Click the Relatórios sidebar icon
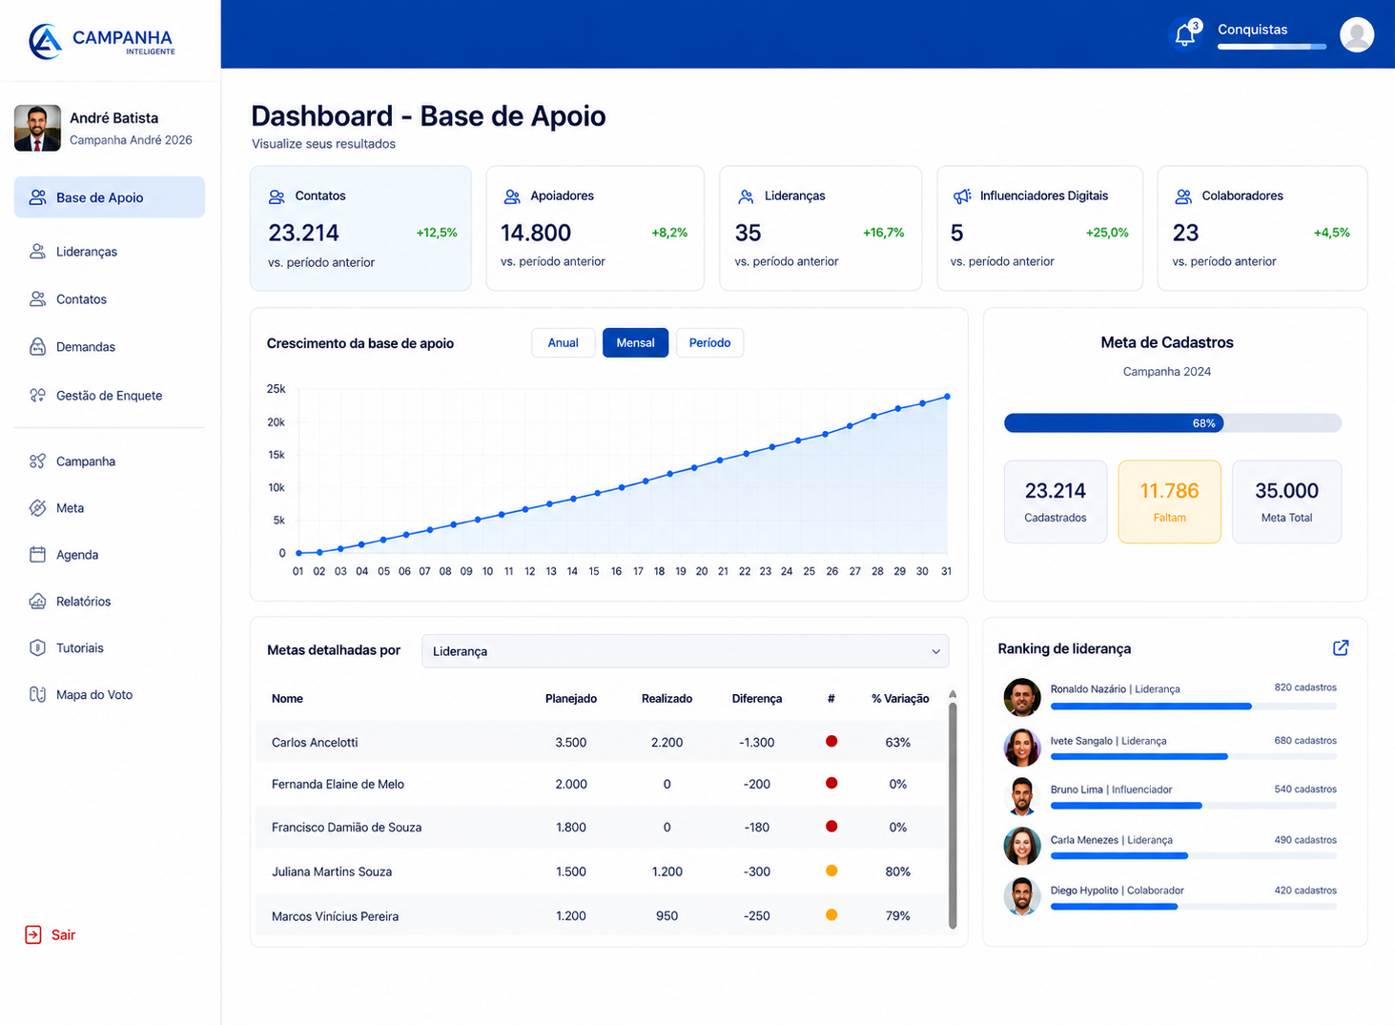 (37, 601)
